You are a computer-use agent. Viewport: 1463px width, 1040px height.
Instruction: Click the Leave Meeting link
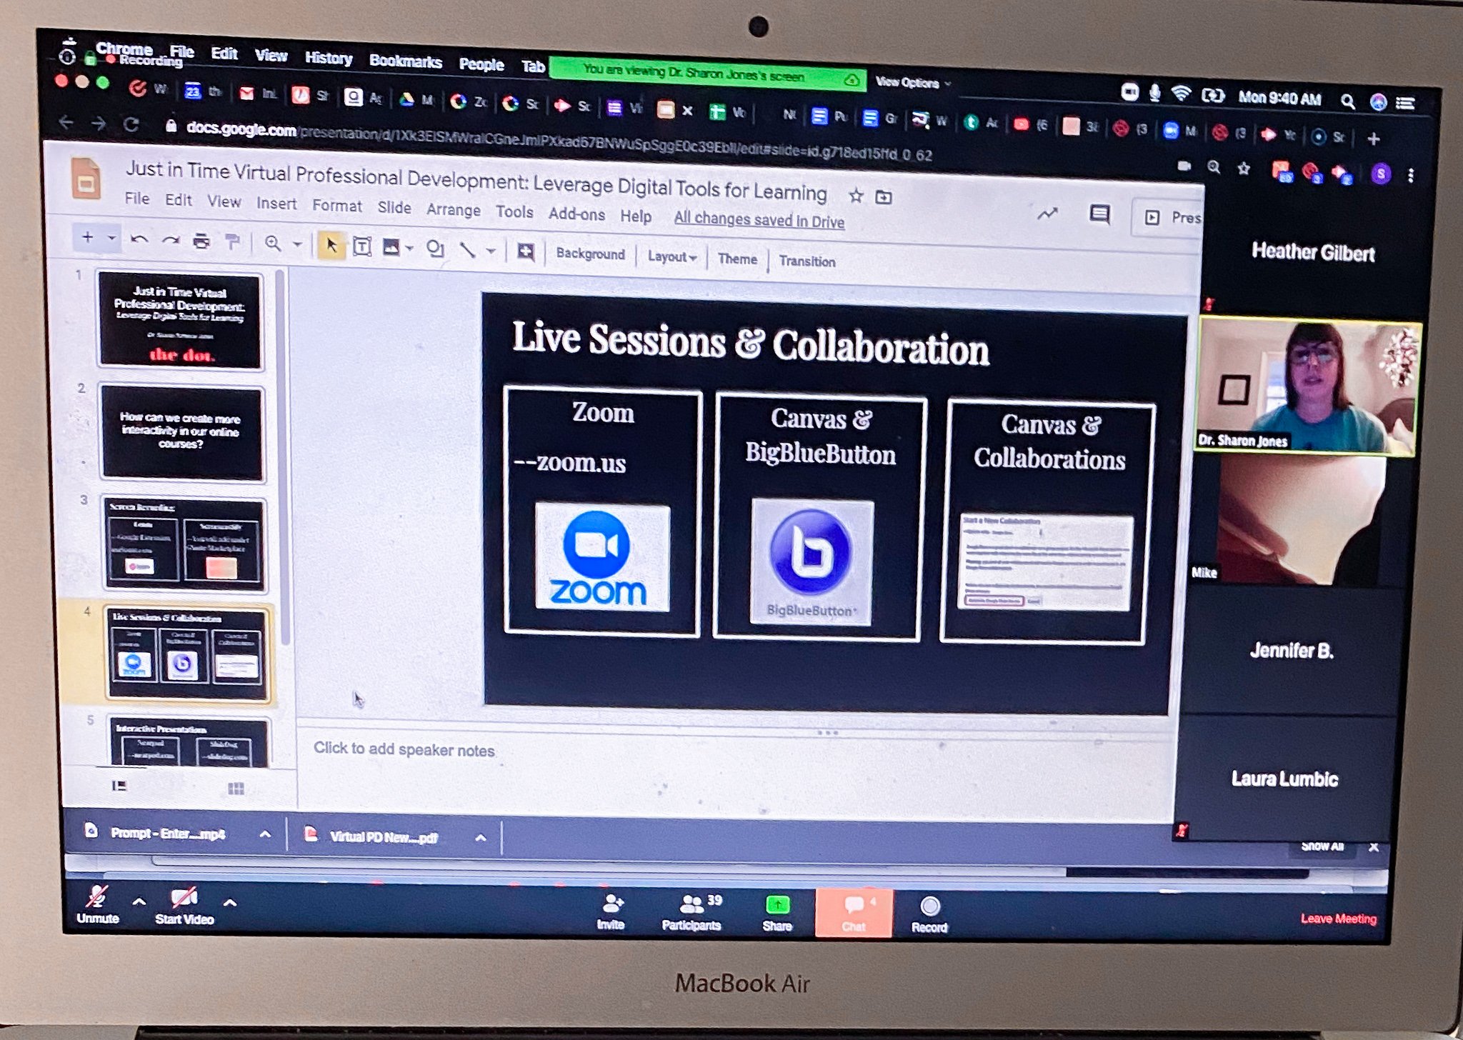pos(1338,919)
